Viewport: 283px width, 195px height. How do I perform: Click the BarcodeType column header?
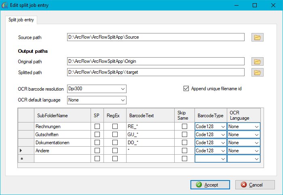(211, 115)
